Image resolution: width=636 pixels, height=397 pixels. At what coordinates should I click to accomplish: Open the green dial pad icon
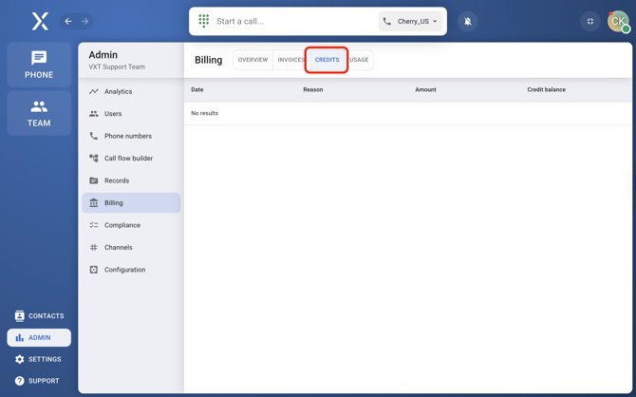pos(204,21)
